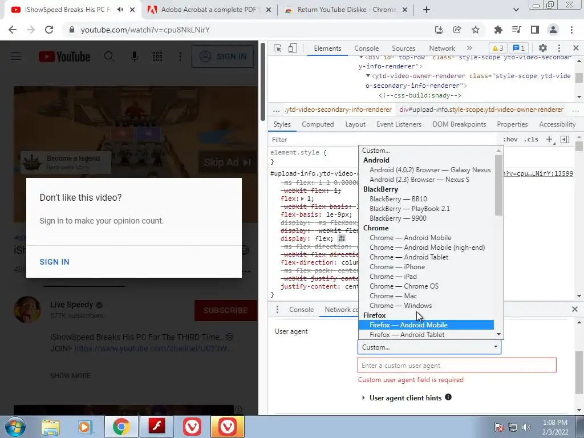Viewport: 584px width, 438px height.
Task: Install app icon in address bar
Action: 439,30
